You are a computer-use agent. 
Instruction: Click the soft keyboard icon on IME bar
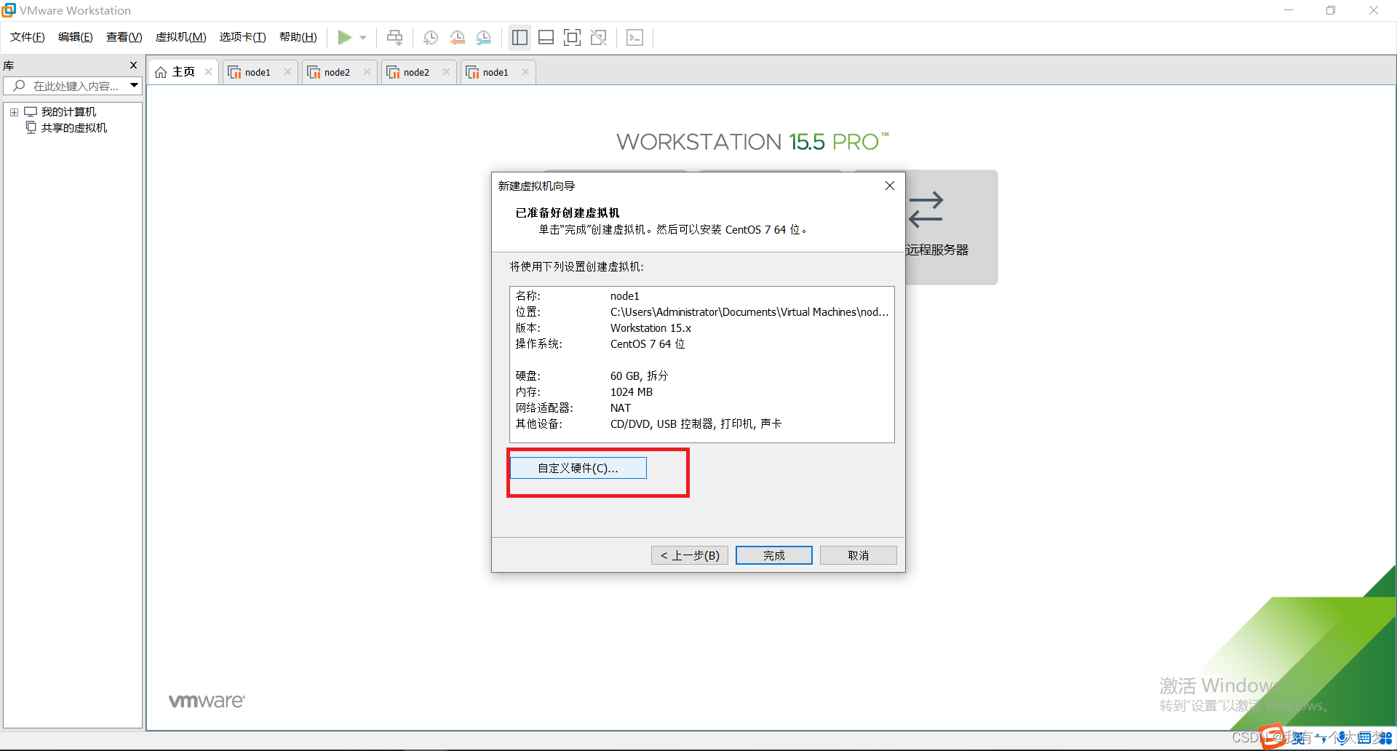[x=1364, y=738]
